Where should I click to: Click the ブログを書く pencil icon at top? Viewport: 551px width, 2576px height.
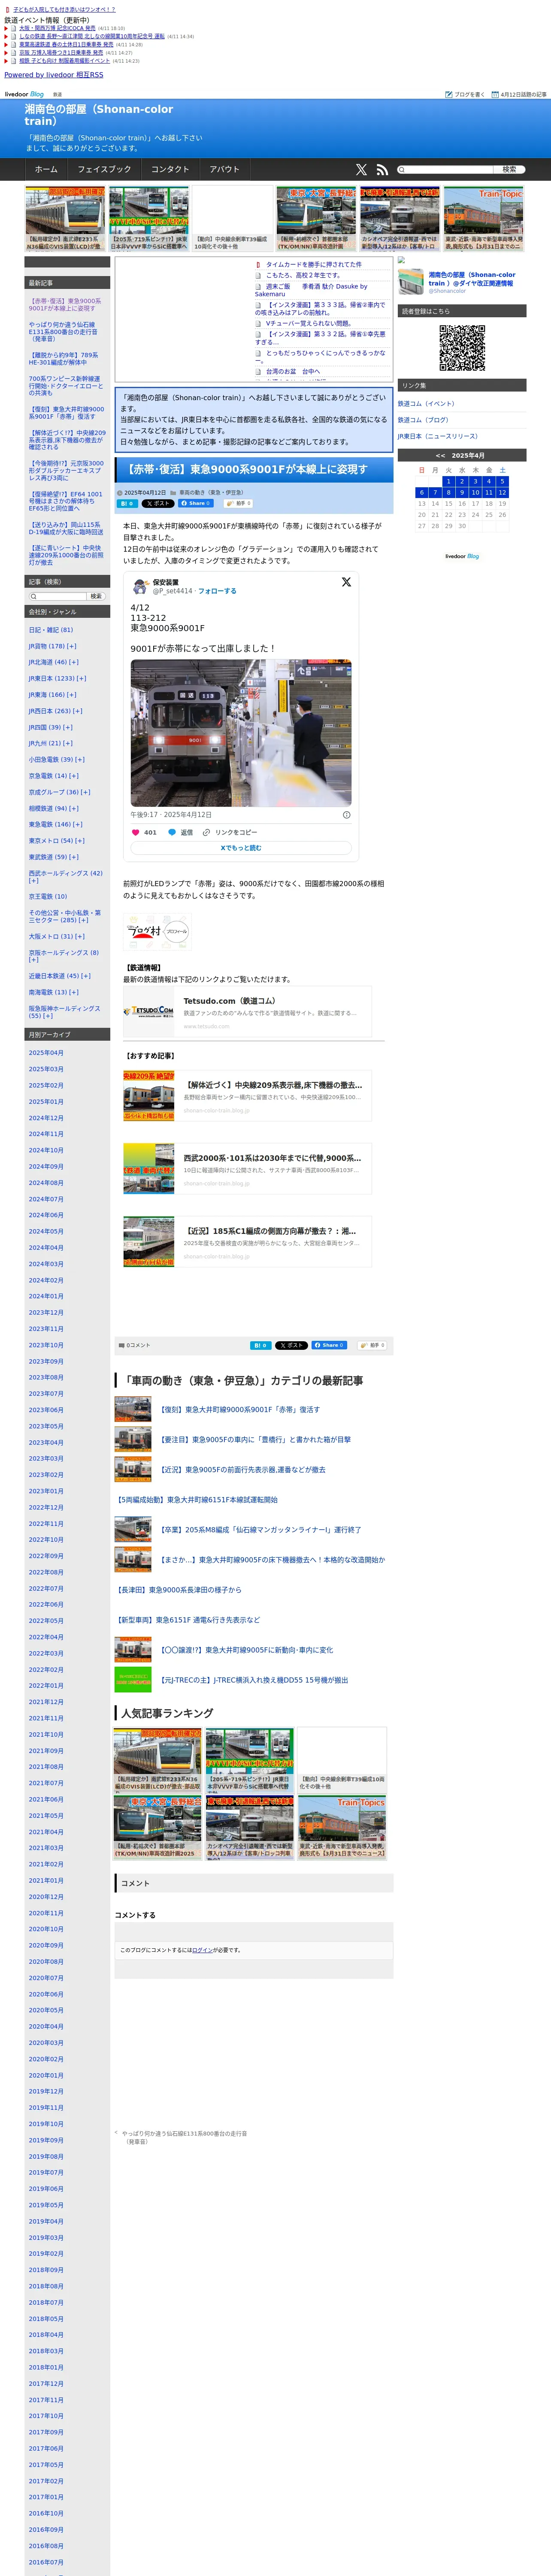(x=449, y=94)
